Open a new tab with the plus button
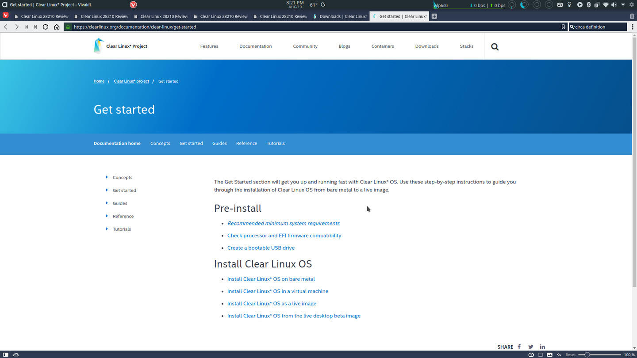 click(x=434, y=16)
